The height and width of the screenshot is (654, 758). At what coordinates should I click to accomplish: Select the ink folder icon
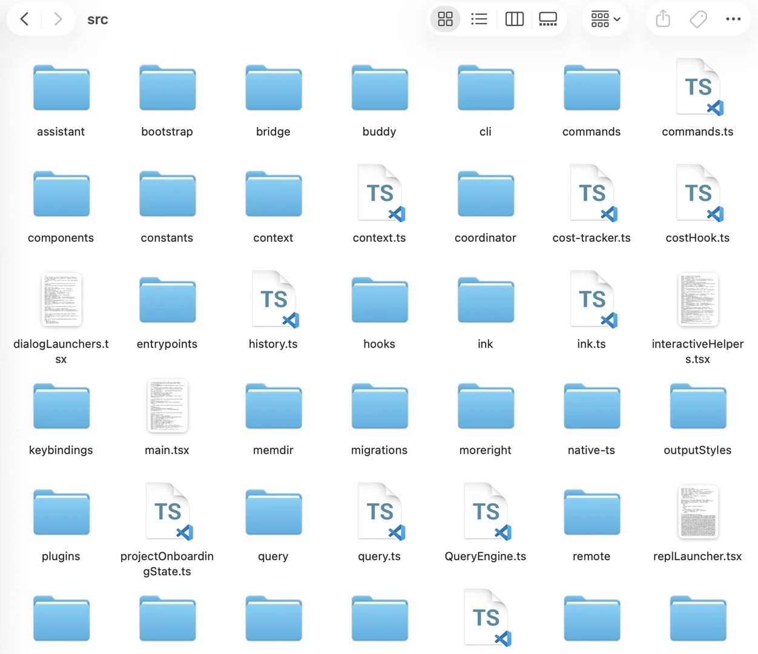coord(486,300)
